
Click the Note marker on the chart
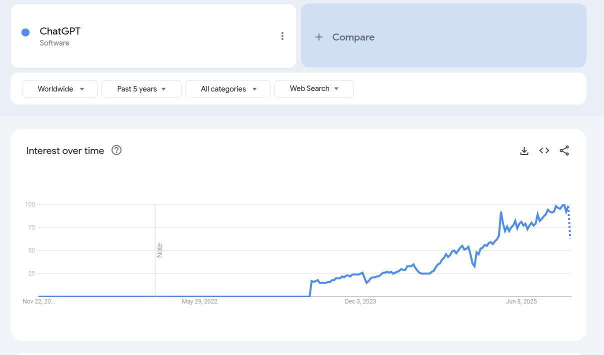tap(159, 250)
